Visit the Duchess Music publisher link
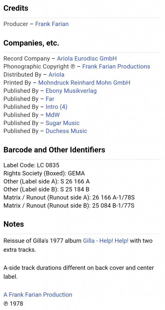 coord(66,131)
